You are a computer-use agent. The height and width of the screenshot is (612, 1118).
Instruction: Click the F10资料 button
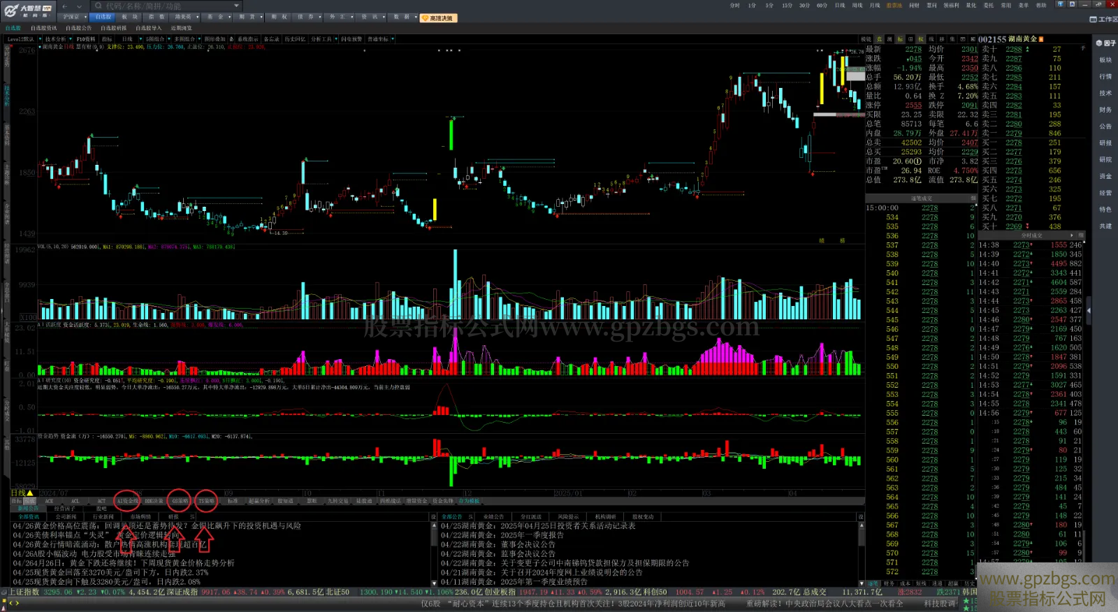(85, 39)
